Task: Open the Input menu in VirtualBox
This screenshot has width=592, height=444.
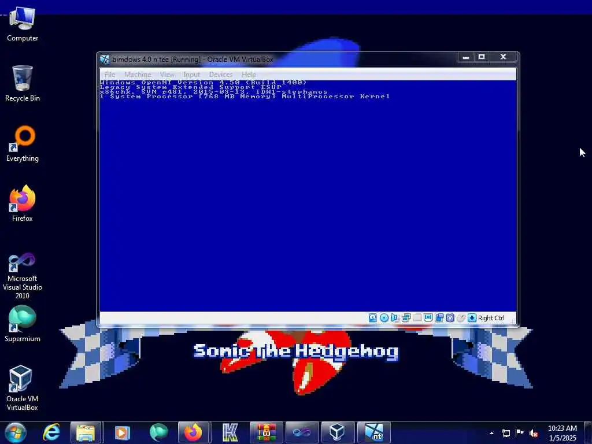Action: (191, 75)
